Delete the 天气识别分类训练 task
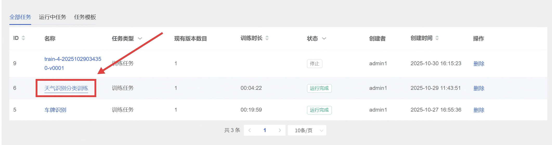The width and height of the screenshot is (552, 145). pyautogui.click(x=479, y=88)
